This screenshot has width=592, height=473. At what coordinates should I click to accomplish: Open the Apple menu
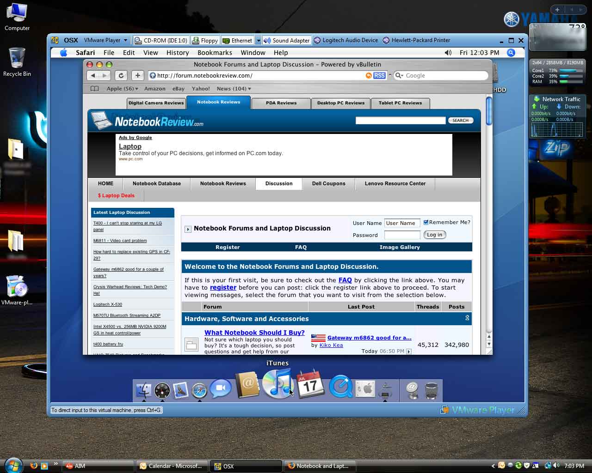64,53
